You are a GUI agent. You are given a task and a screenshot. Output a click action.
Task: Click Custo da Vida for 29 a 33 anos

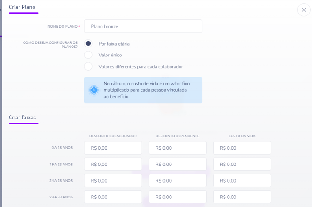(242, 197)
